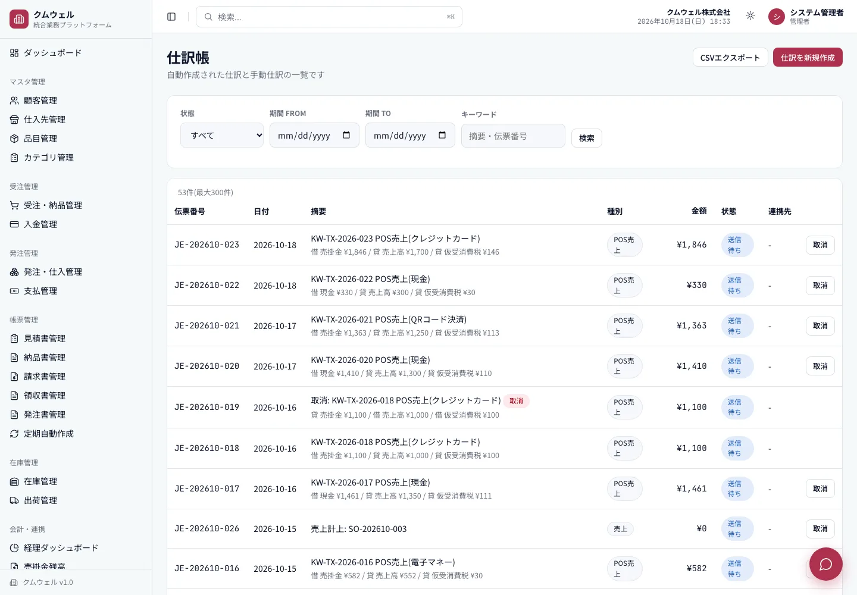Click the top global search box
This screenshot has height=595, width=857.
point(329,17)
